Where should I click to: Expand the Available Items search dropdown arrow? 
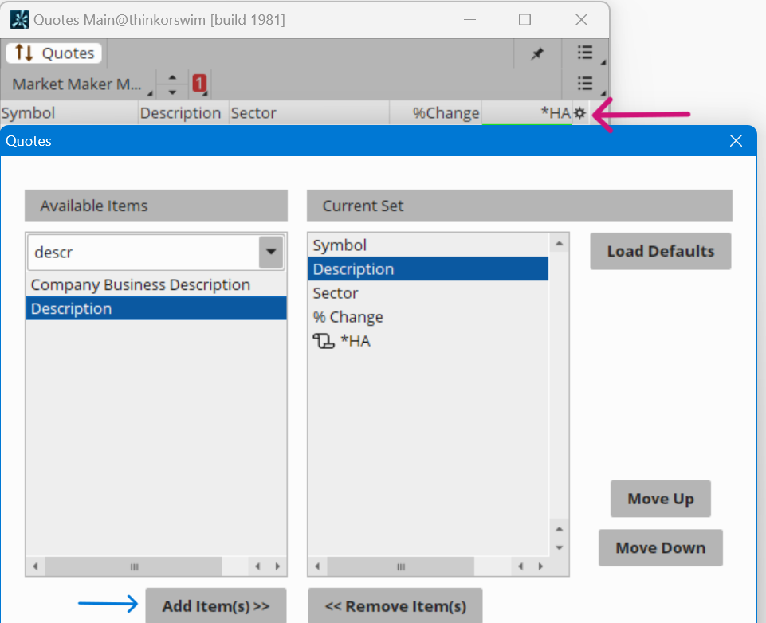pyautogui.click(x=271, y=252)
